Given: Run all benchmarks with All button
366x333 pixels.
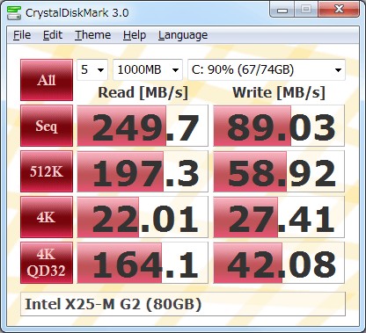Looking at the screenshot, I should tap(47, 80).
